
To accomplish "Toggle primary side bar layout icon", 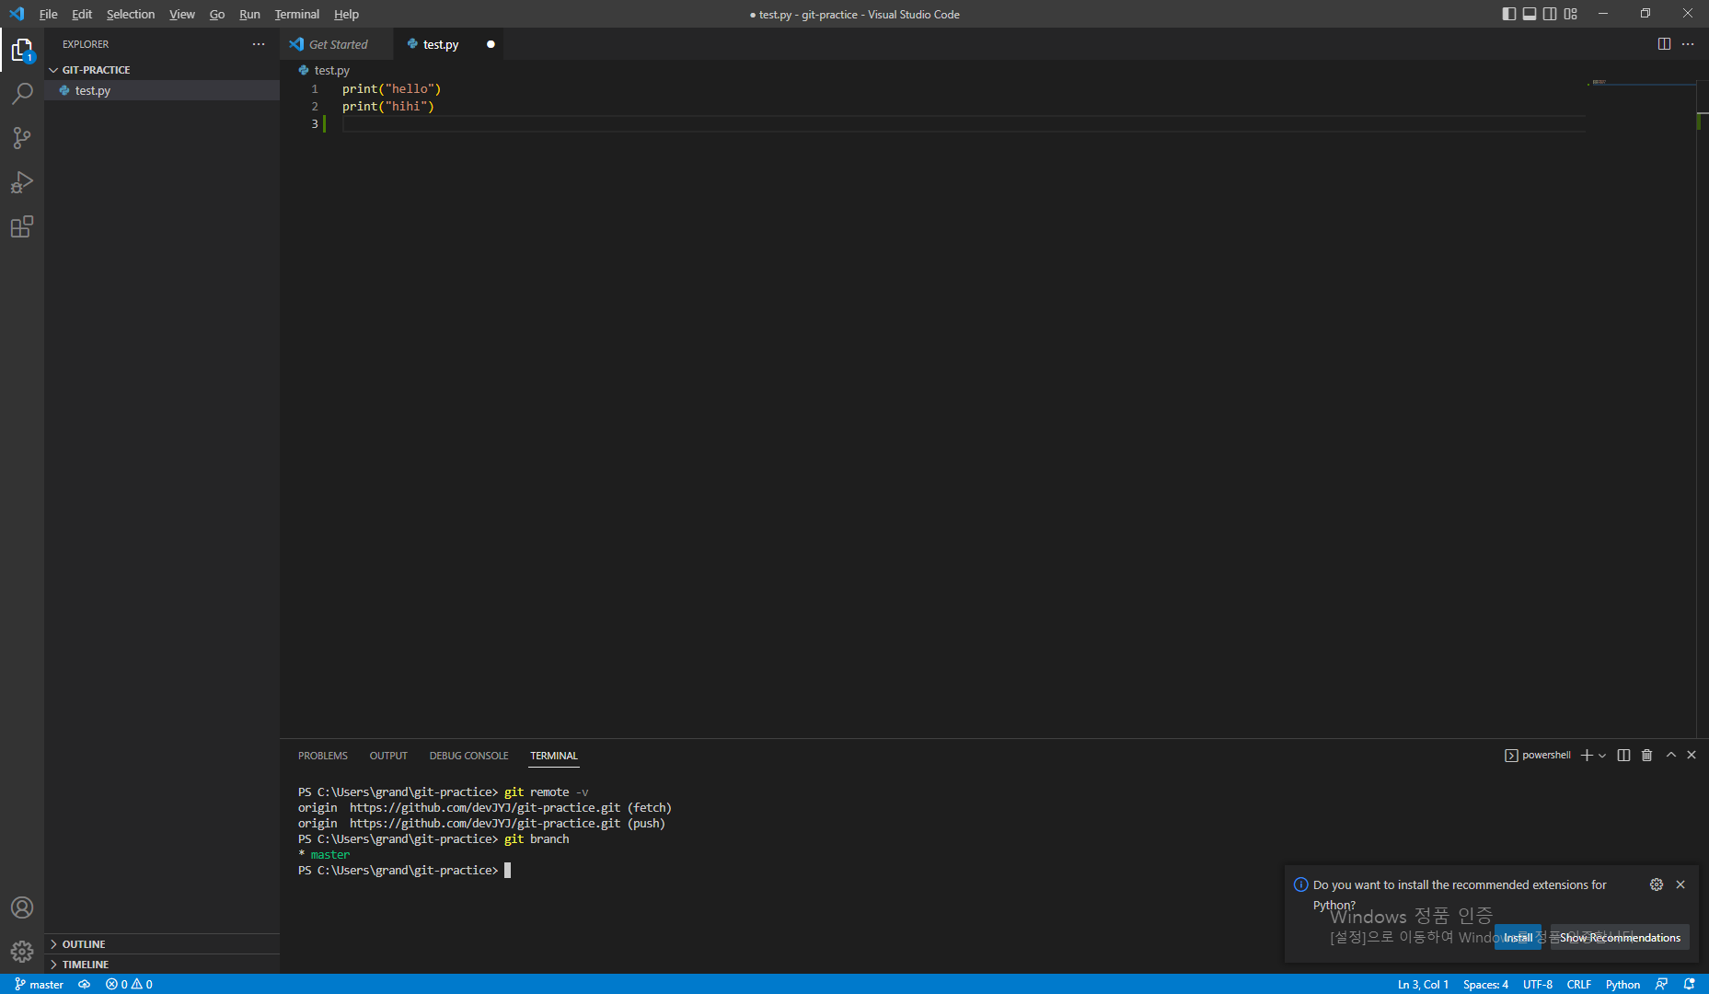I will pos(1509,14).
